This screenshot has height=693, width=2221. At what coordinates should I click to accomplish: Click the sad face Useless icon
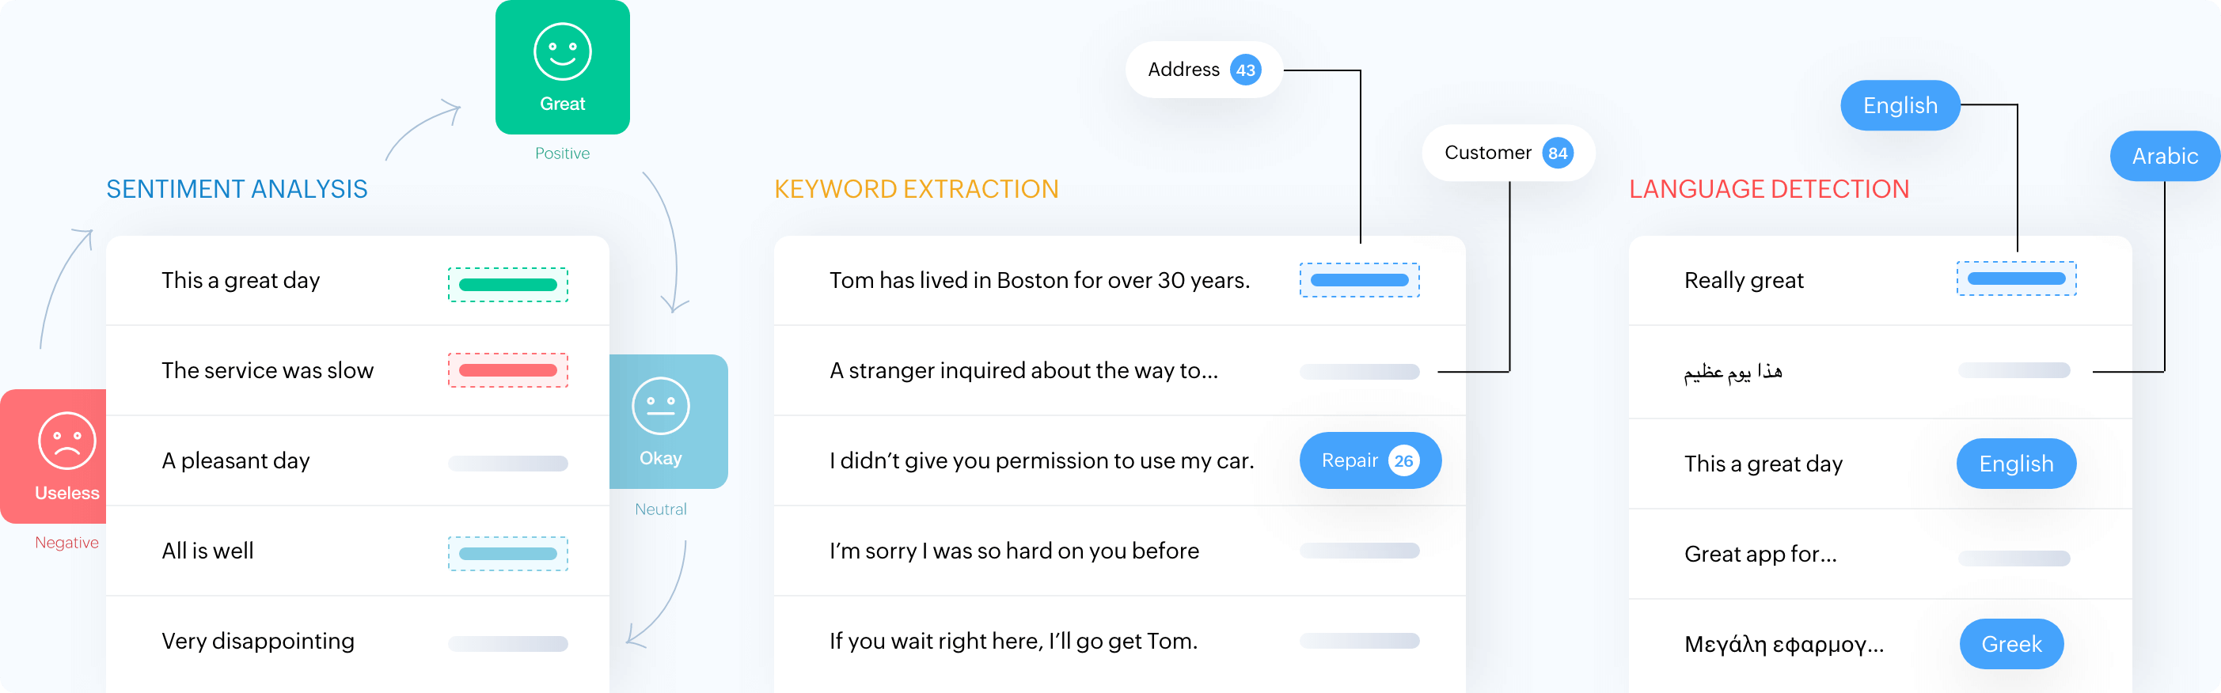(66, 441)
